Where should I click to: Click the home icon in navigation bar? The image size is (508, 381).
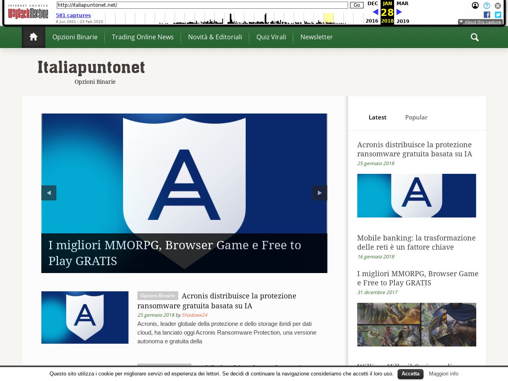pos(33,37)
